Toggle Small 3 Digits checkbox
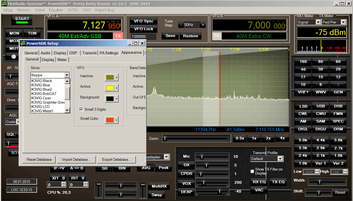The width and height of the screenshot is (353, 201). point(81,109)
